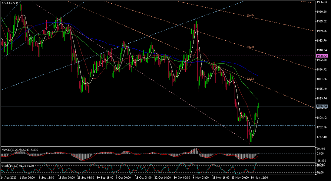Select the 50.00 channel level label
The image size is (331, 181).
coord(250,47)
